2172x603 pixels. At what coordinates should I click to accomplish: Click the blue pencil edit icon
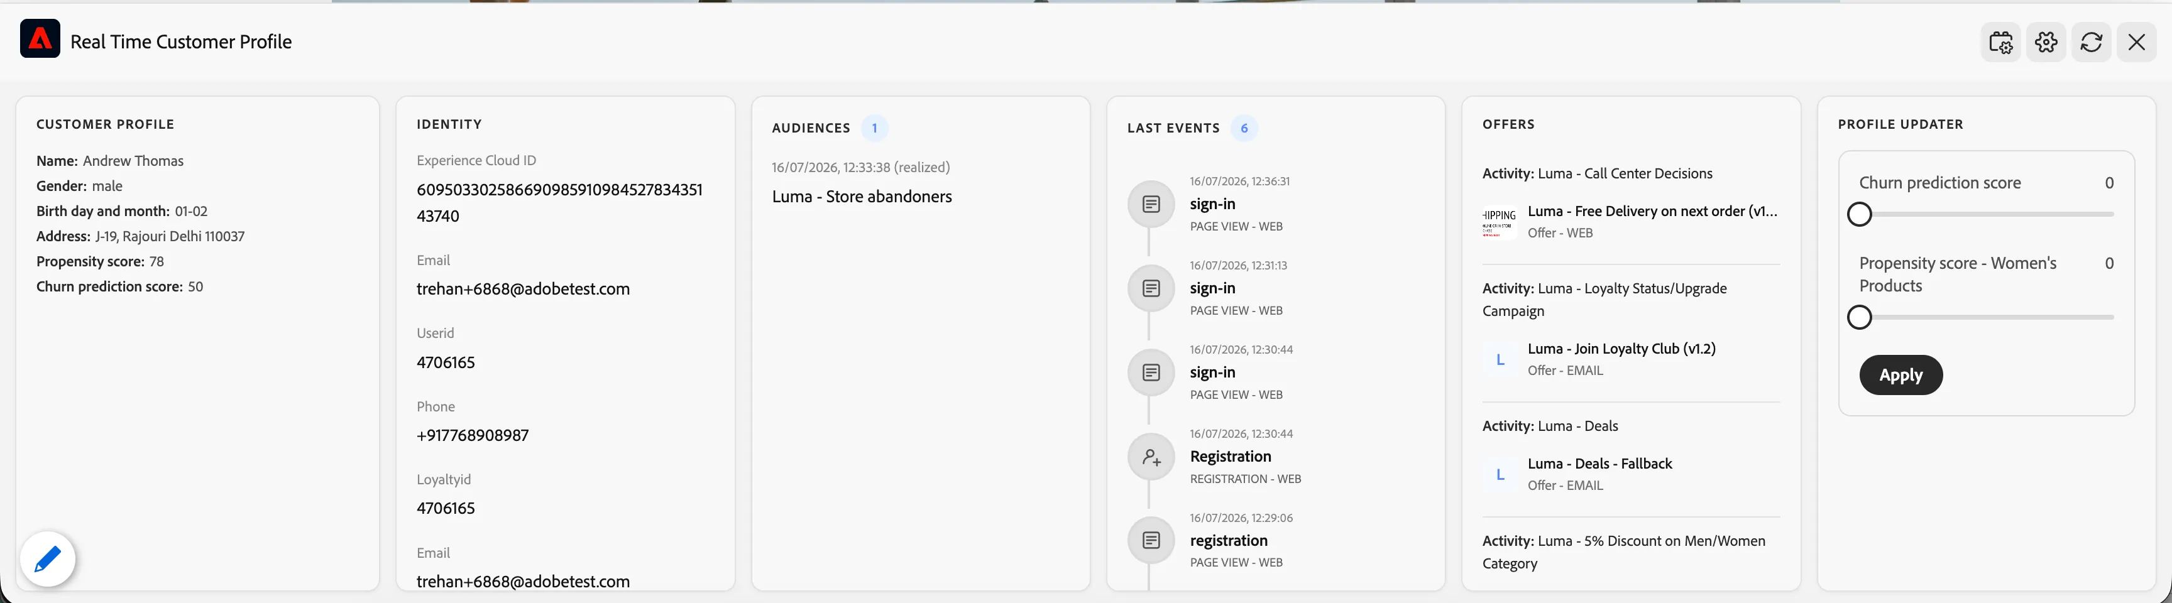48,558
